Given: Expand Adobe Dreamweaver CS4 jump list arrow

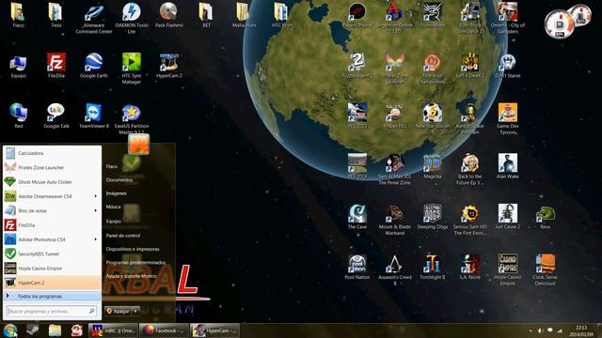Looking at the screenshot, I should pos(96,196).
